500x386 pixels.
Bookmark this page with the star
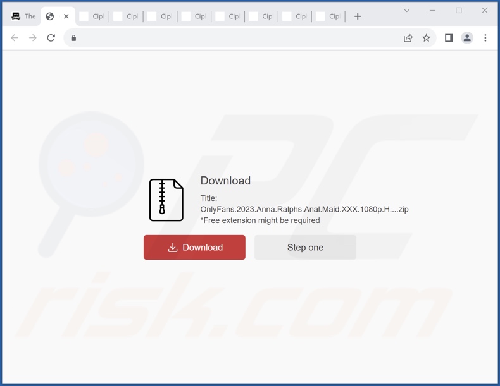tap(427, 38)
